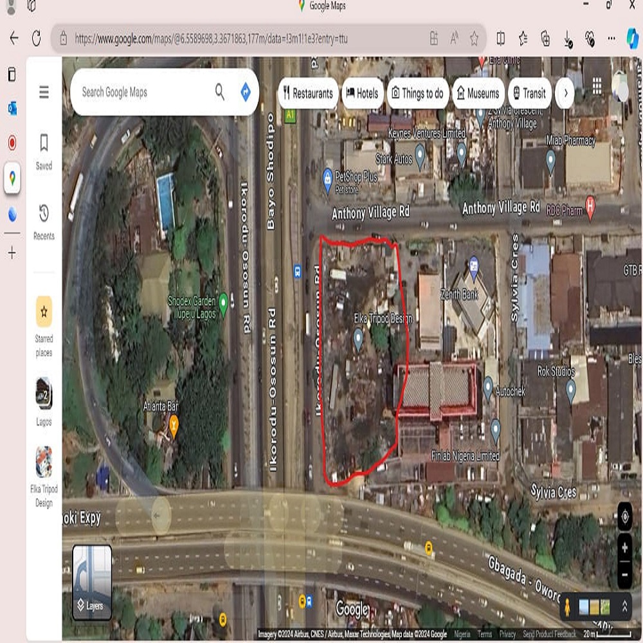Image resolution: width=643 pixels, height=643 pixels.
Task: Open Edge Downloads
Action: [x=568, y=39]
